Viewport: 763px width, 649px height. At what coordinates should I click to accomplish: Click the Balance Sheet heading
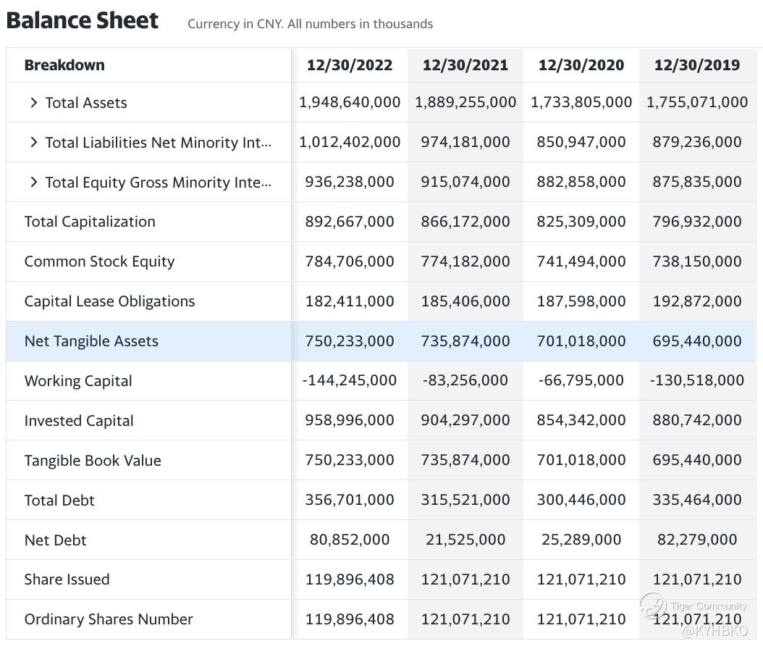[82, 20]
